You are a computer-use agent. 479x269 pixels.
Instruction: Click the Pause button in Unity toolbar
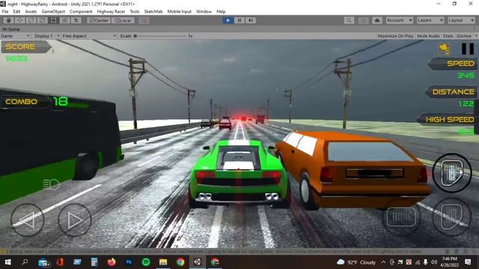pos(239,20)
